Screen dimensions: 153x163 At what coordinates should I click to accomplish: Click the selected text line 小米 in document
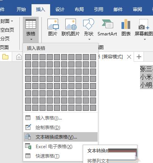point(147,77)
